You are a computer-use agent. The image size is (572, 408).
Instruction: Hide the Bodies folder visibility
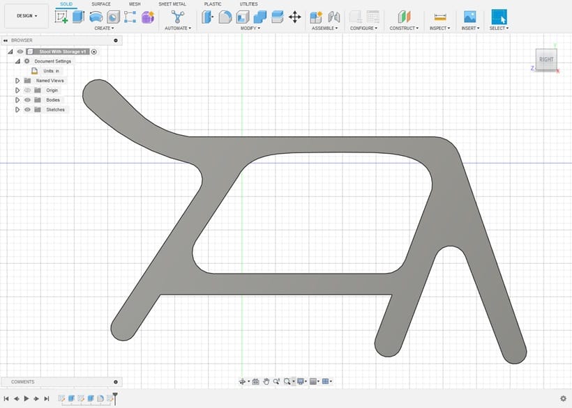(x=28, y=100)
